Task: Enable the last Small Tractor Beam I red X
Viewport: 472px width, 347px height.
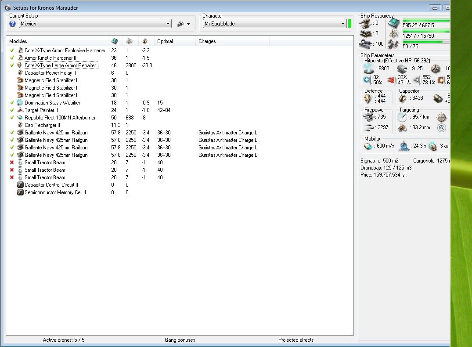Action: (12, 177)
